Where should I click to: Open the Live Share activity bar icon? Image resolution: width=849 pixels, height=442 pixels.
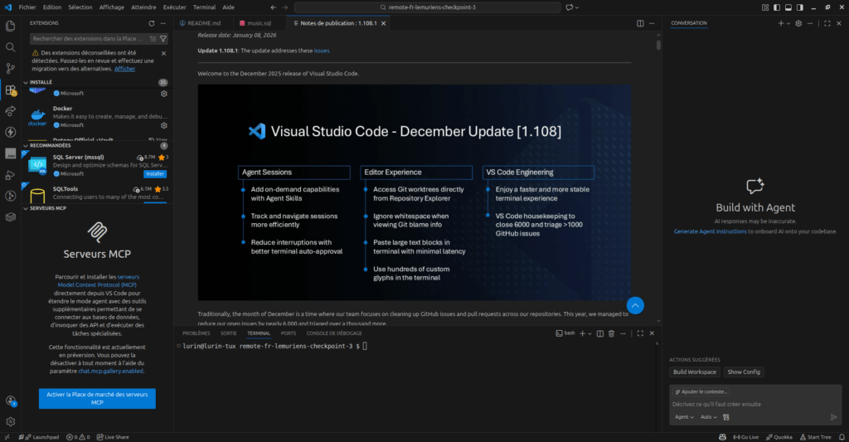pyautogui.click(x=10, y=111)
